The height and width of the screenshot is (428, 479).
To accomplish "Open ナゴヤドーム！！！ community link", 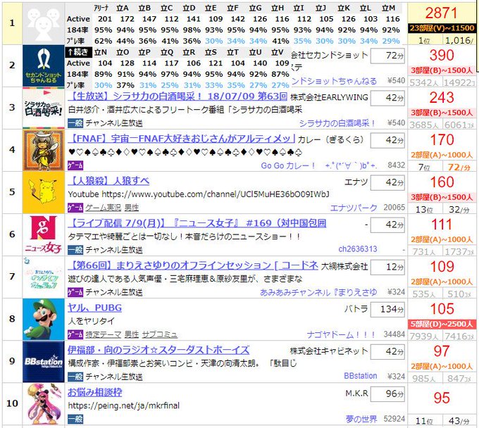I will (x=341, y=334).
